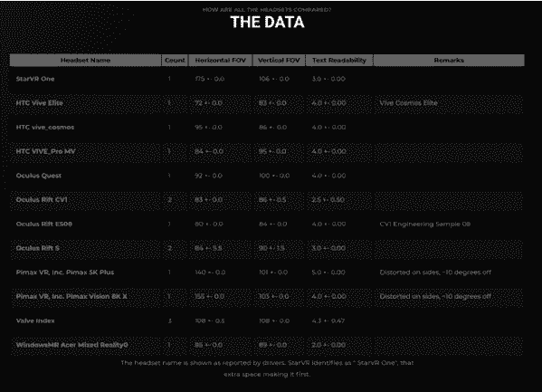Select the Oculus Quest row
This screenshot has height=392, width=542.
(267, 176)
